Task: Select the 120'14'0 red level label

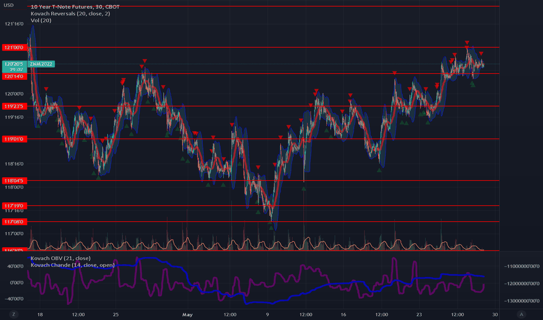Action: coord(14,76)
